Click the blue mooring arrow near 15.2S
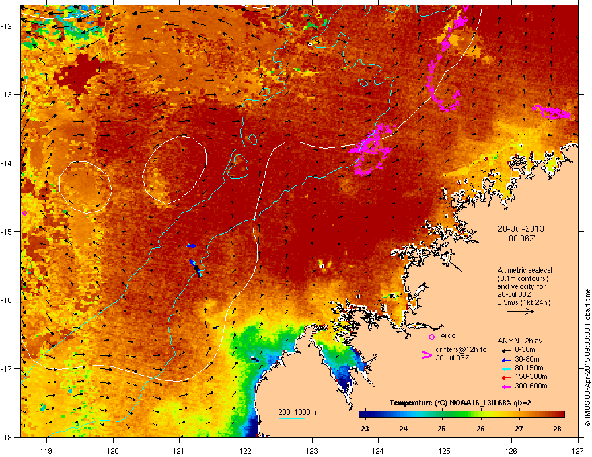The height and width of the screenshot is (457, 592). coord(192,245)
